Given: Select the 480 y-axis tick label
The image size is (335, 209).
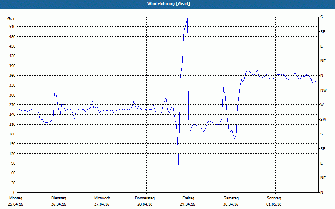Looking at the screenshot, I should coord(12,37).
